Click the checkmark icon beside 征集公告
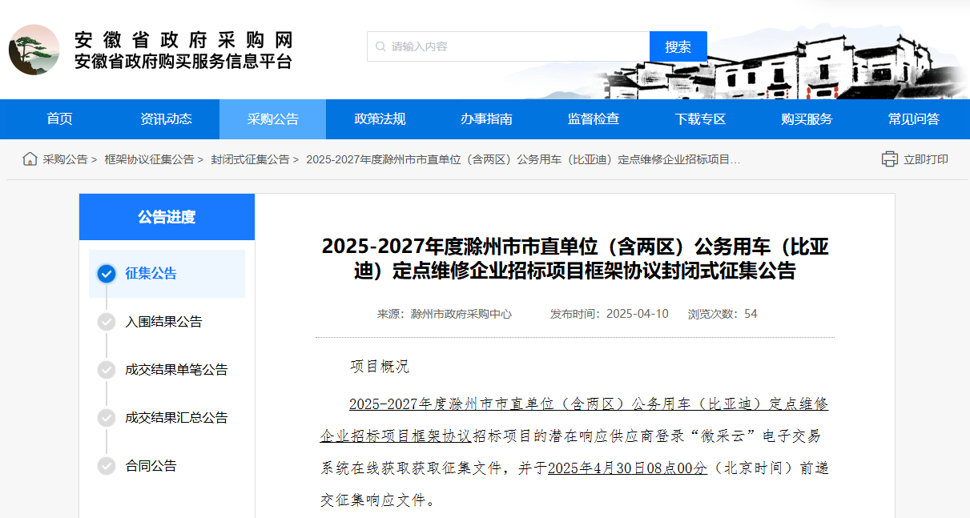Image resolution: width=970 pixels, height=518 pixels. (x=107, y=274)
